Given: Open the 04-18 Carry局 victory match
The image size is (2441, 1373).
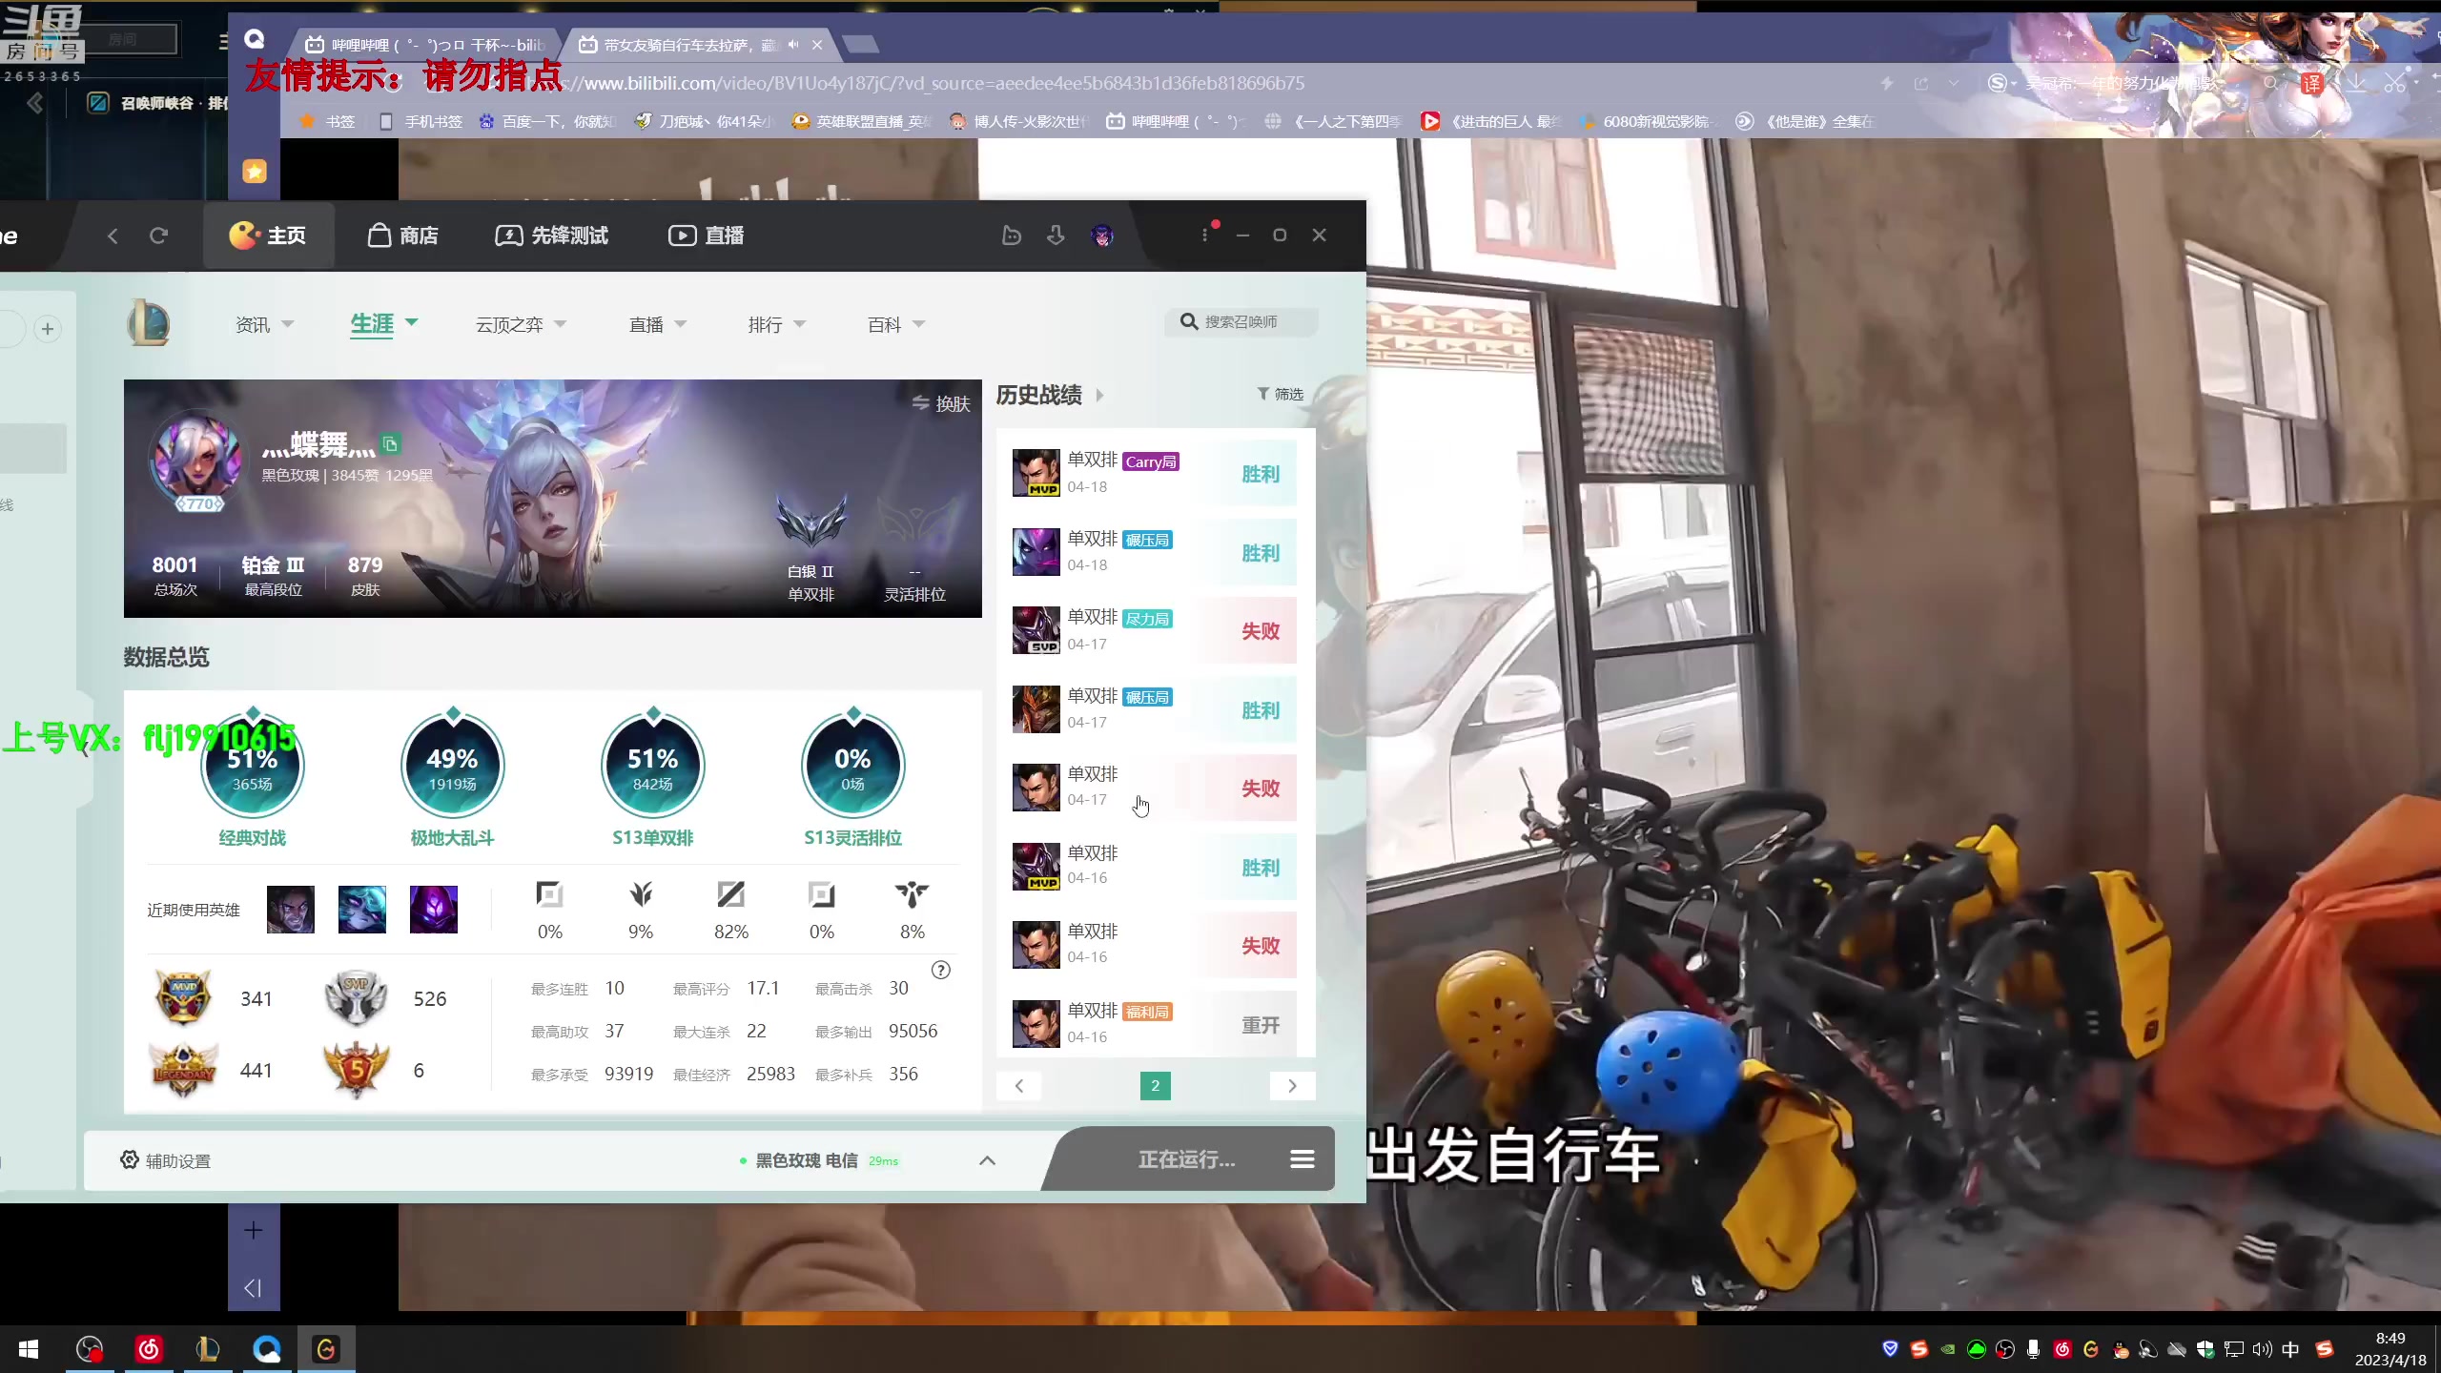Looking at the screenshot, I should coord(1154,474).
